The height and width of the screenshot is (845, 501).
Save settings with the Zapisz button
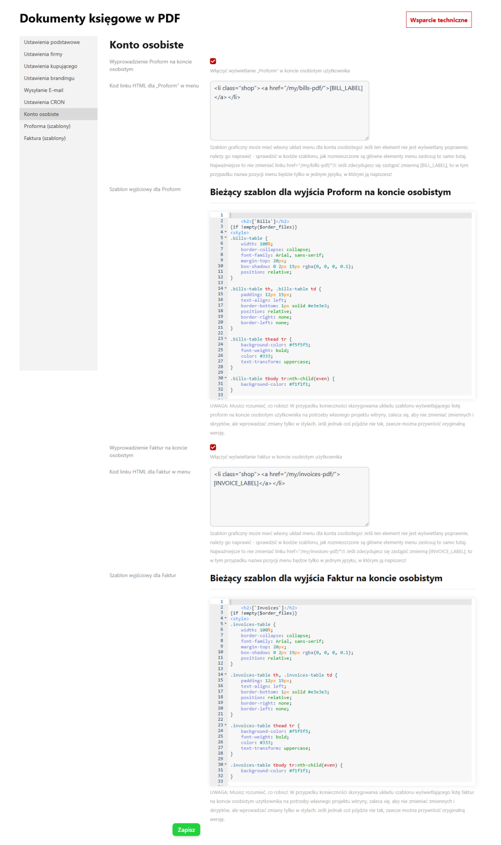point(186,830)
